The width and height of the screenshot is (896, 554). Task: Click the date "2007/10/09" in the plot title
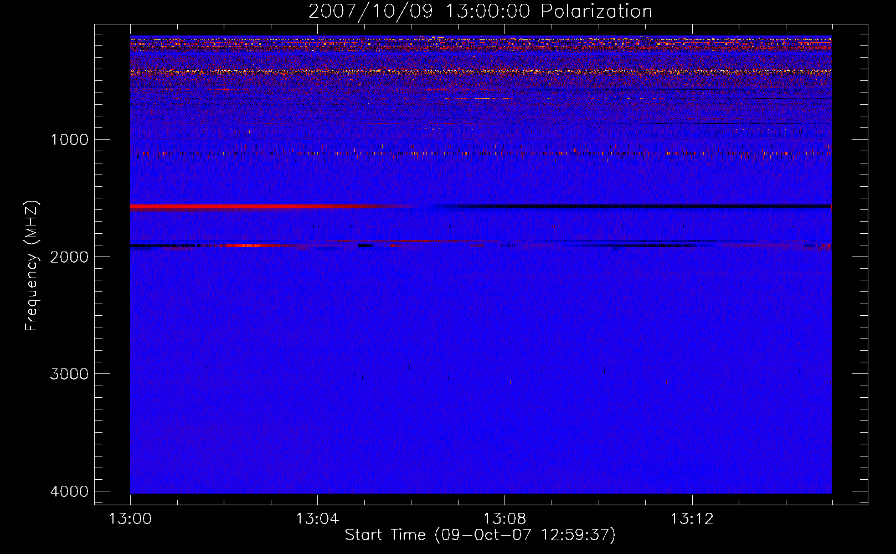pos(370,12)
